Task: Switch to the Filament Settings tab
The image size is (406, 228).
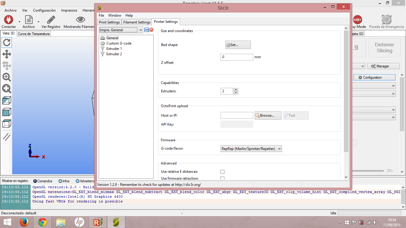Action: (137, 22)
